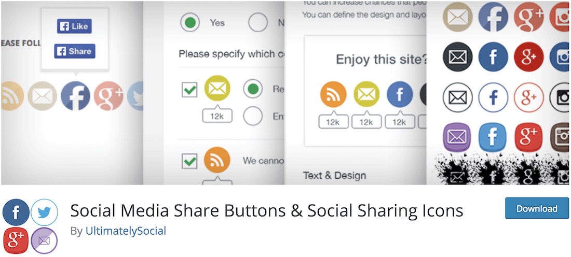The width and height of the screenshot is (571, 257).
Task: Click the red Google Plus icon in plugin logo
Action: pos(16,240)
